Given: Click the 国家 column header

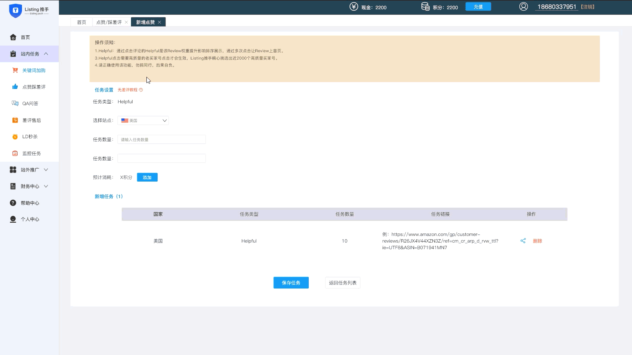Looking at the screenshot, I should click(x=158, y=214).
